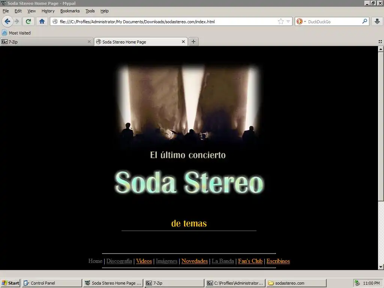The height and width of the screenshot is (288, 384).
Task: Go to the browser Home page
Action: (x=42, y=21)
